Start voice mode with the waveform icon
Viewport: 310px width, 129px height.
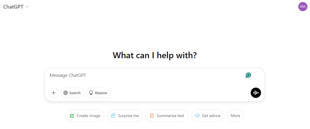[256, 93]
